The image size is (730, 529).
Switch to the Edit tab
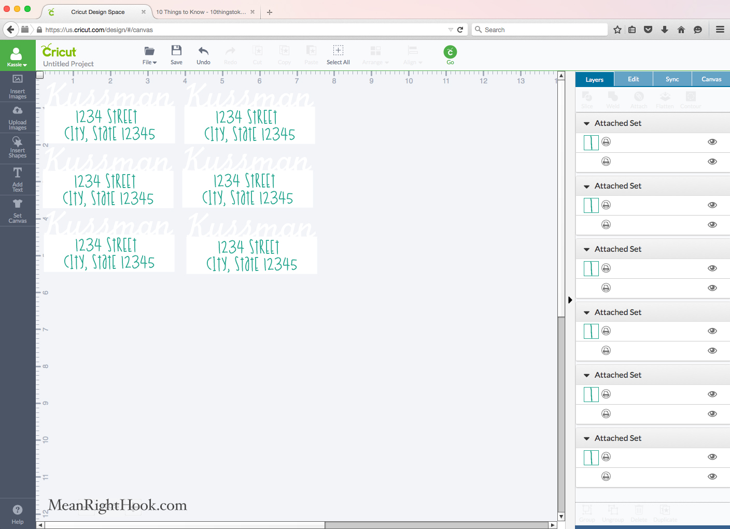point(634,79)
